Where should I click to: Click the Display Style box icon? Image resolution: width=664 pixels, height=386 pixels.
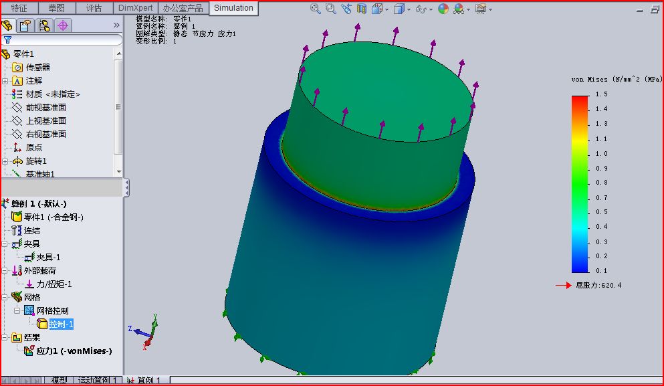399,9
